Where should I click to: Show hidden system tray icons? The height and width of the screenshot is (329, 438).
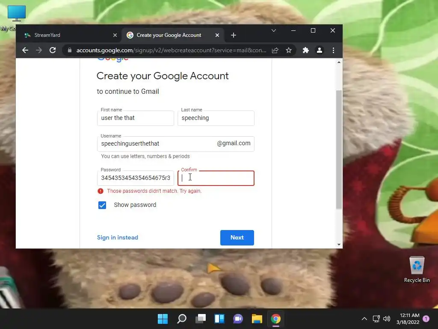tap(364, 319)
